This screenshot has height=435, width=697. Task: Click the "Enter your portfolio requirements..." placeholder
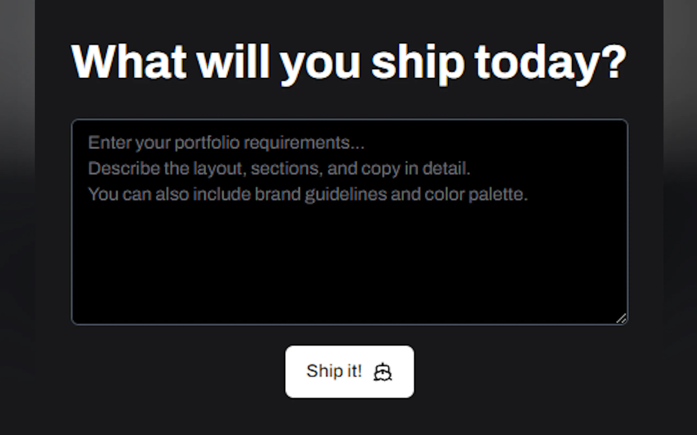226,143
